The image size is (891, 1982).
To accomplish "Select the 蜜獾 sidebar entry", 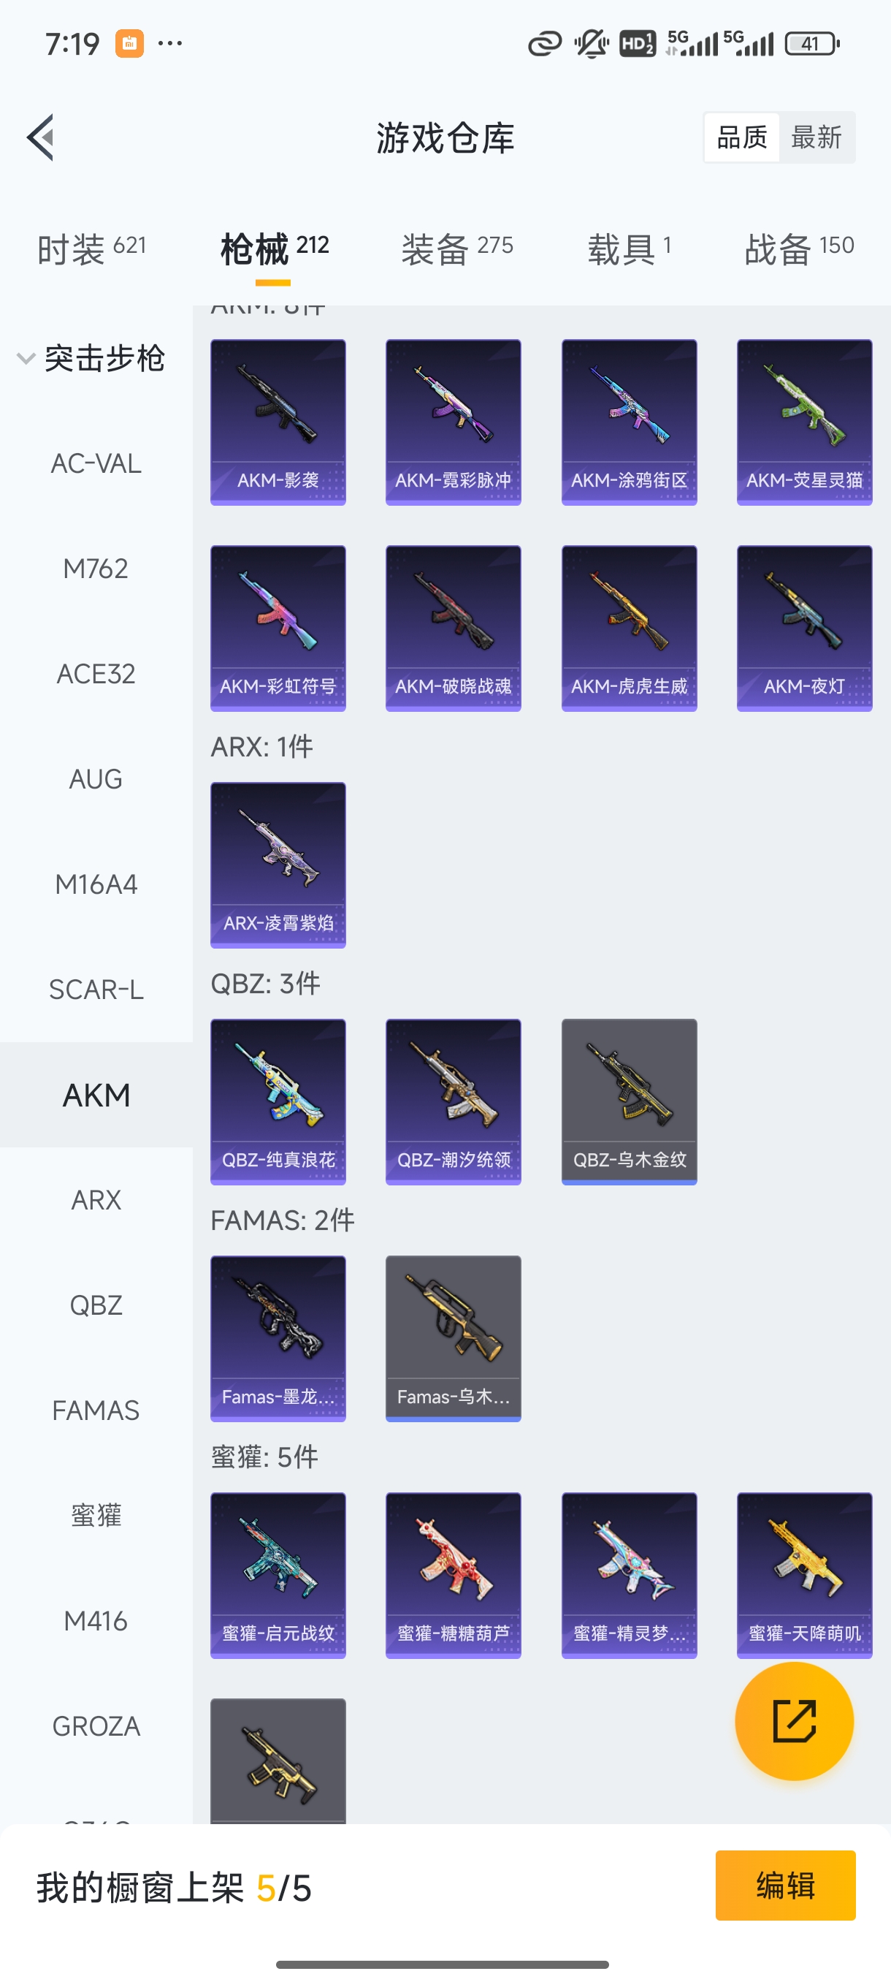I will coord(96,1516).
